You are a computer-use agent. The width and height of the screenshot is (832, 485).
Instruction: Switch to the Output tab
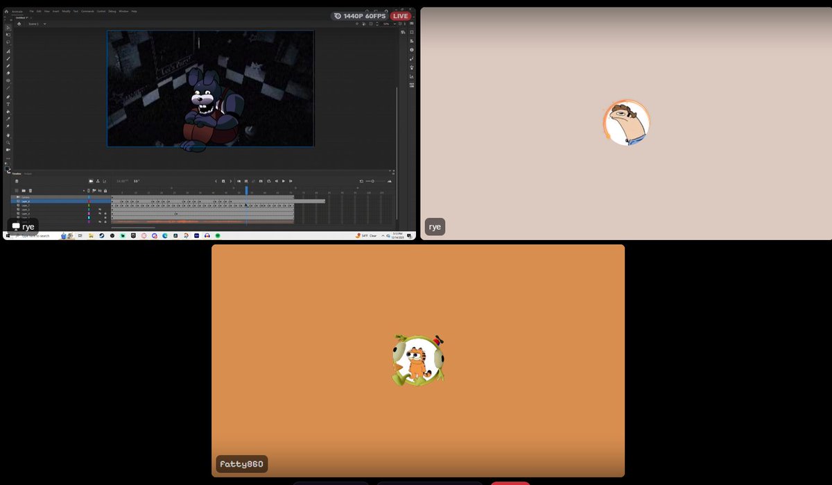pyautogui.click(x=28, y=173)
